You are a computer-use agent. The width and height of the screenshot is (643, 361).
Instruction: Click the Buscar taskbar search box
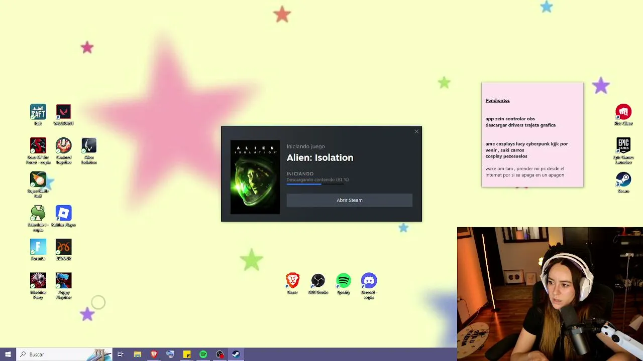(64, 354)
